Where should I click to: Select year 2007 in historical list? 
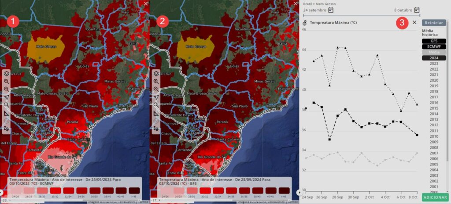[434, 153]
